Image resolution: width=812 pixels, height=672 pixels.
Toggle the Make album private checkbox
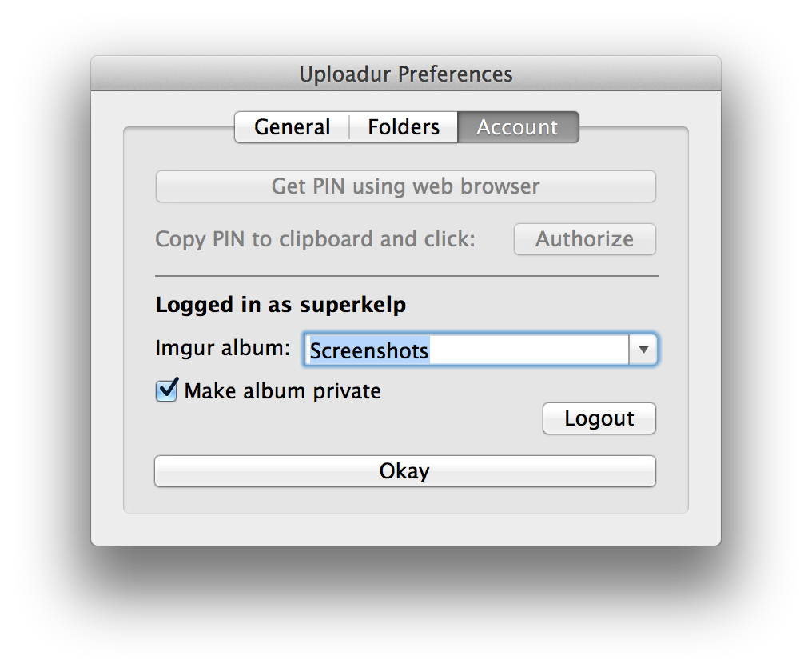[x=166, y=391]
